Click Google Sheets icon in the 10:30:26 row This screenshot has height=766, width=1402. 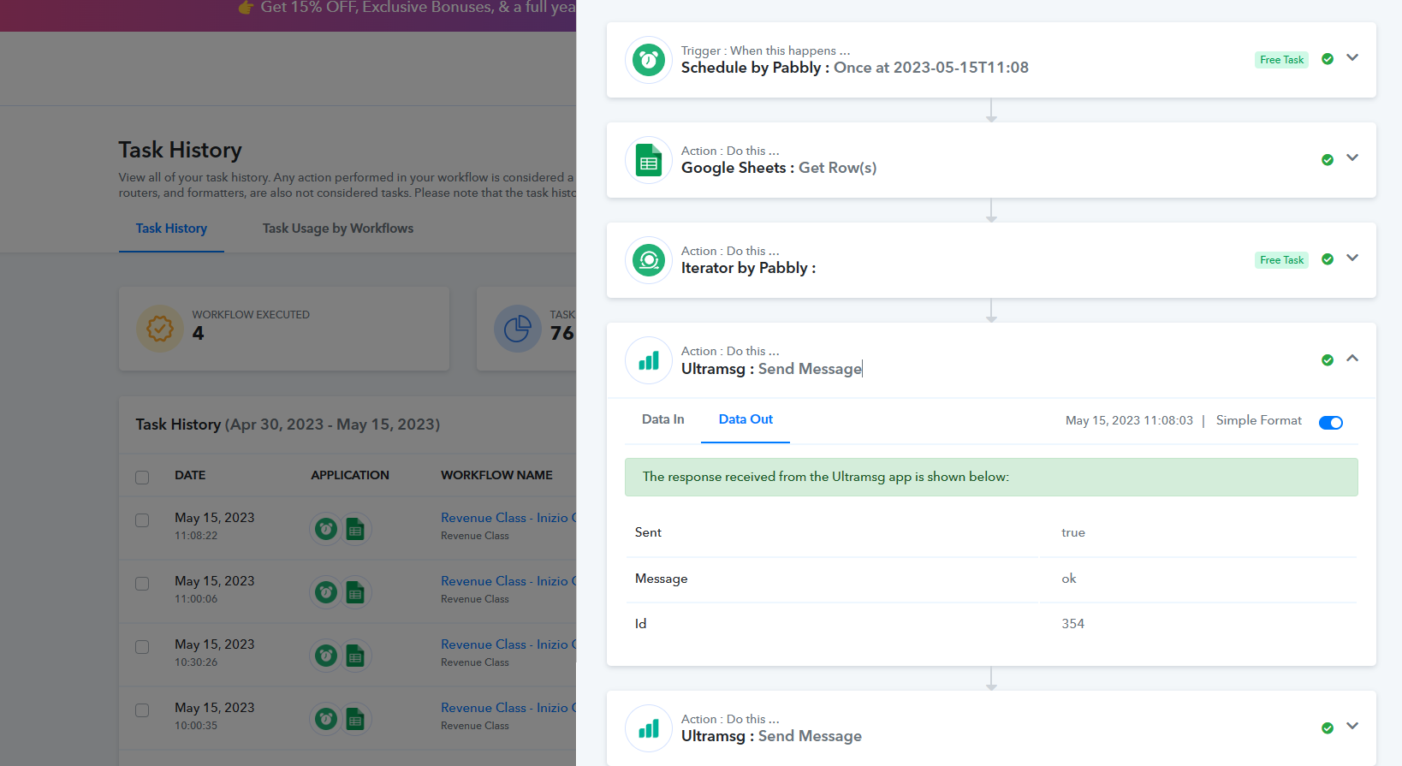(355, 656)
